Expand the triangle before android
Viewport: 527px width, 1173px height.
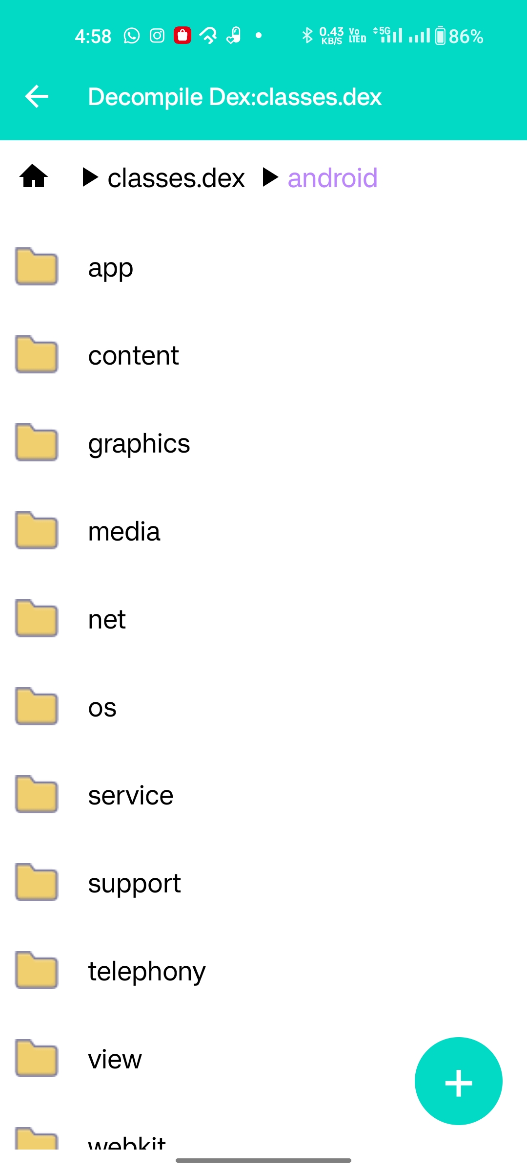(x=270, y=177)
